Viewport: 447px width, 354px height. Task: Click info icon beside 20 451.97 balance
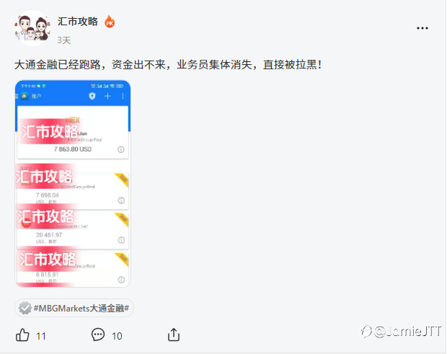tap(121, 240)
